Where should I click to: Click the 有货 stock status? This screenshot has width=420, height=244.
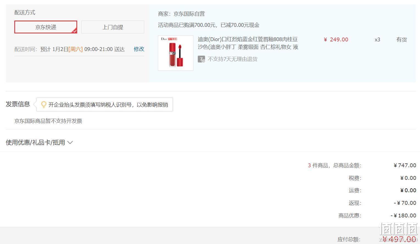point(402,39)
